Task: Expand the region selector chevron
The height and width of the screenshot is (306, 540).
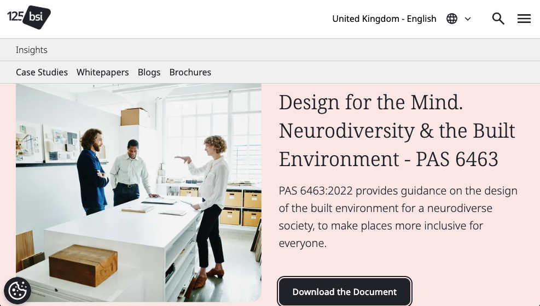Action: (468, 19)
